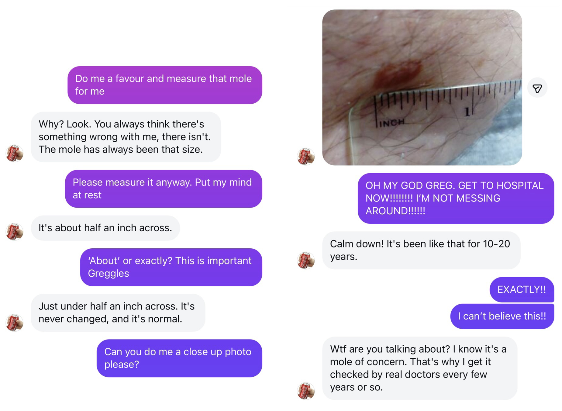Viewport: 562px width, 411px height.
Task: Select the "I can't believe this!!" bubble
Action: [502, 316]
